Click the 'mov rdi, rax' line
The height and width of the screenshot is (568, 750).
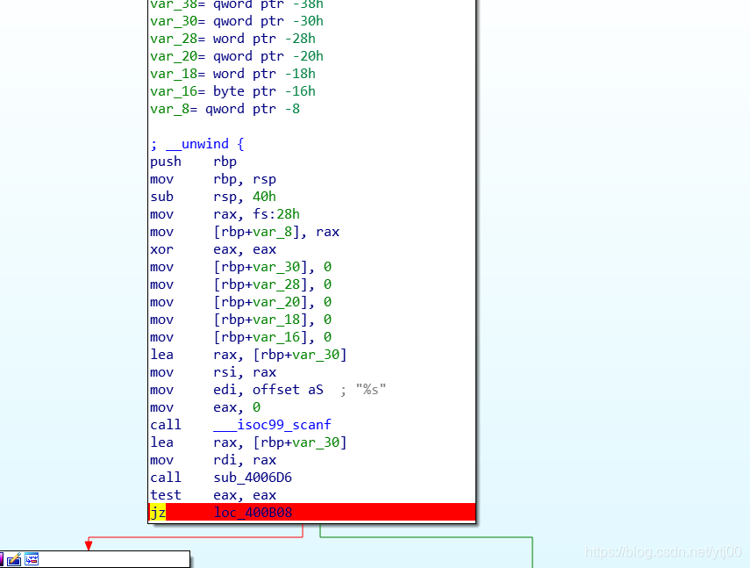coord(213,460)
